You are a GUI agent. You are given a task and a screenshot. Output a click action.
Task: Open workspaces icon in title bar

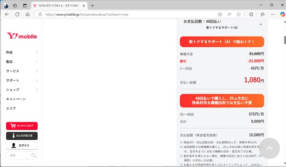point(15,6)
